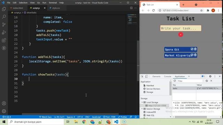The width and height of the screenshot is (223, 125).
Task: Click Watch Sass in status bar
Action: point(45,117)
